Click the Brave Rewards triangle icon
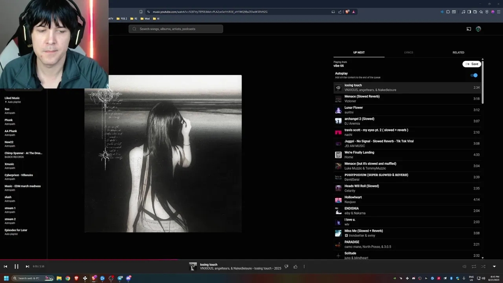The height and width of the screenshot is (283, 503). pos(353,12)
